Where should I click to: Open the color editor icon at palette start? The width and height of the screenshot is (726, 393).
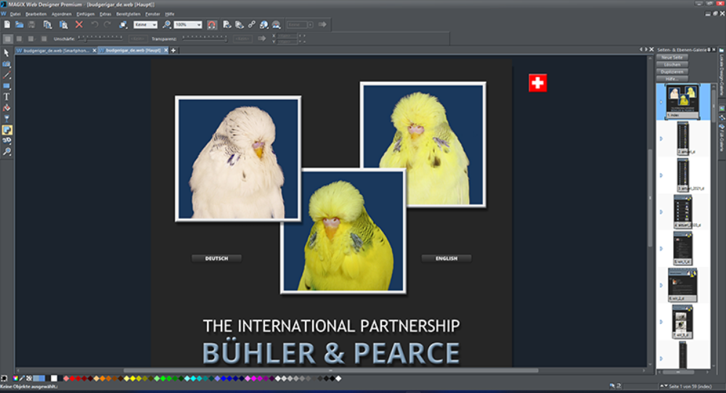click(15, 378)
